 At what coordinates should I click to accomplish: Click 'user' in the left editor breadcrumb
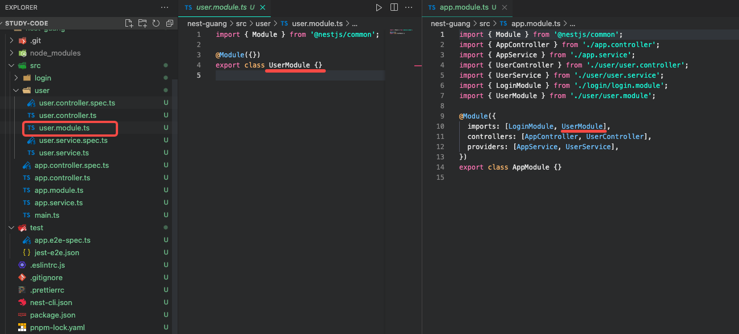coord(263,24)
